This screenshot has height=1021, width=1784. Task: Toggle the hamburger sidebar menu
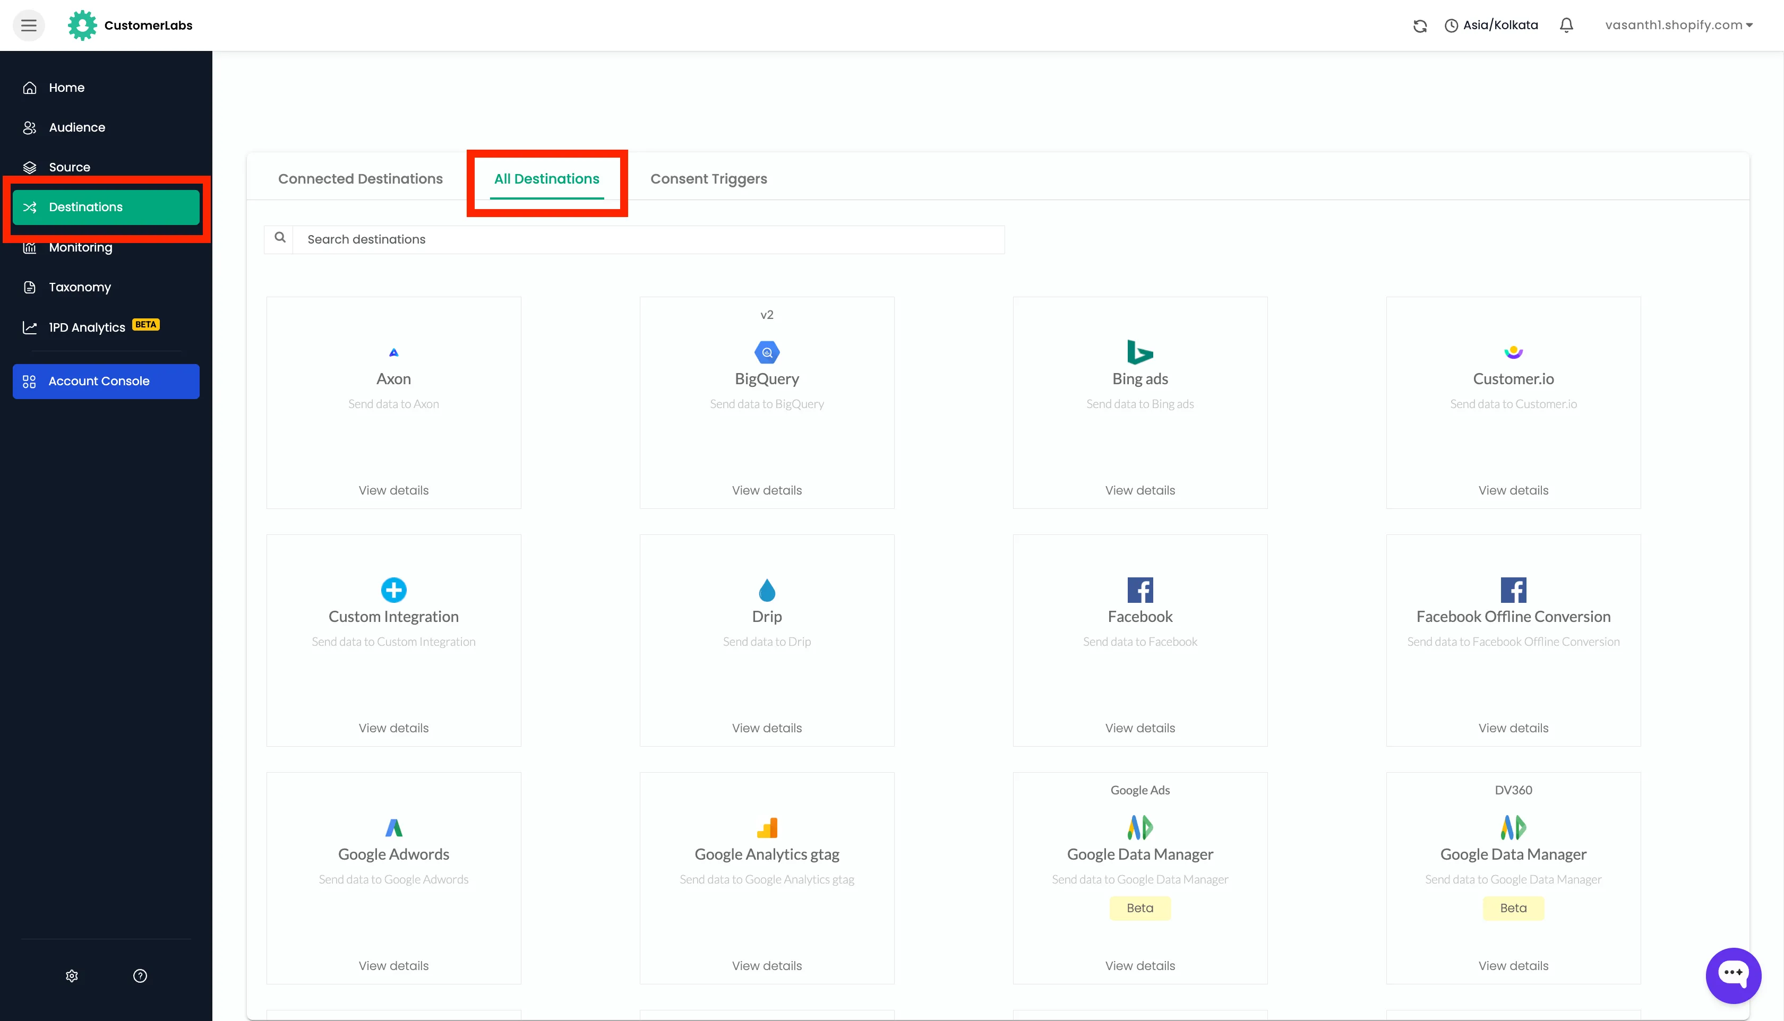tap(29, 25)
